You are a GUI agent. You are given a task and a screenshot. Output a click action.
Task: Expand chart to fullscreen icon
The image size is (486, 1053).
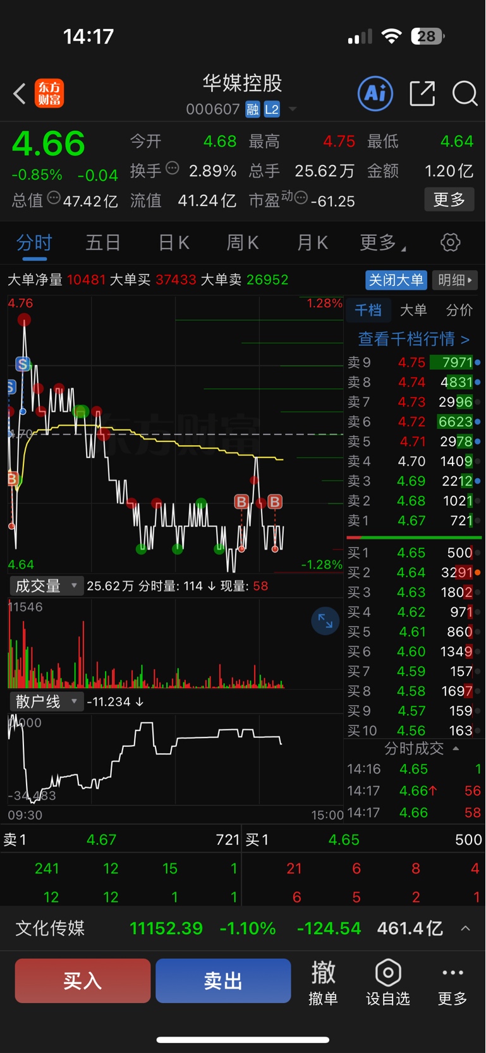pos(325,621)
